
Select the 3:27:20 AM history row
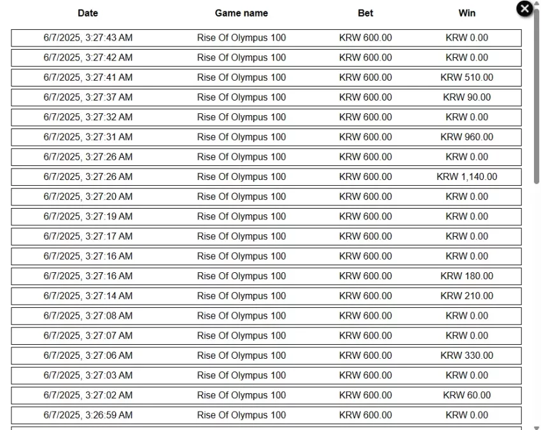click(x=266, y=197)
